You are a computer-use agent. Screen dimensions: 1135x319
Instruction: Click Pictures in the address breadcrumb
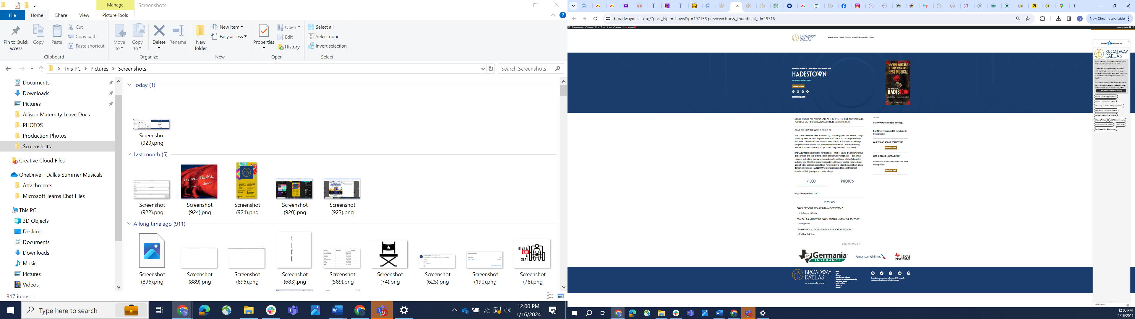99,69
